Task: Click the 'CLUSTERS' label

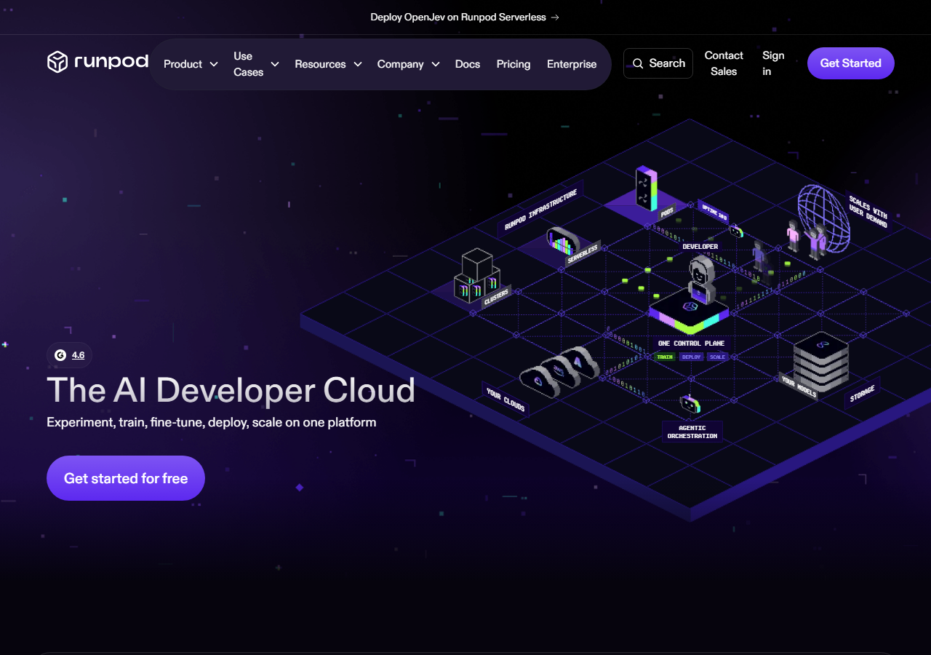Action: (496, 298)
